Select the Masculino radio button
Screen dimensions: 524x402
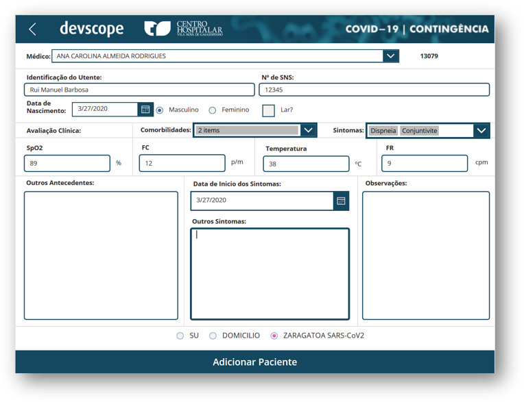click(x=160, y=110)
